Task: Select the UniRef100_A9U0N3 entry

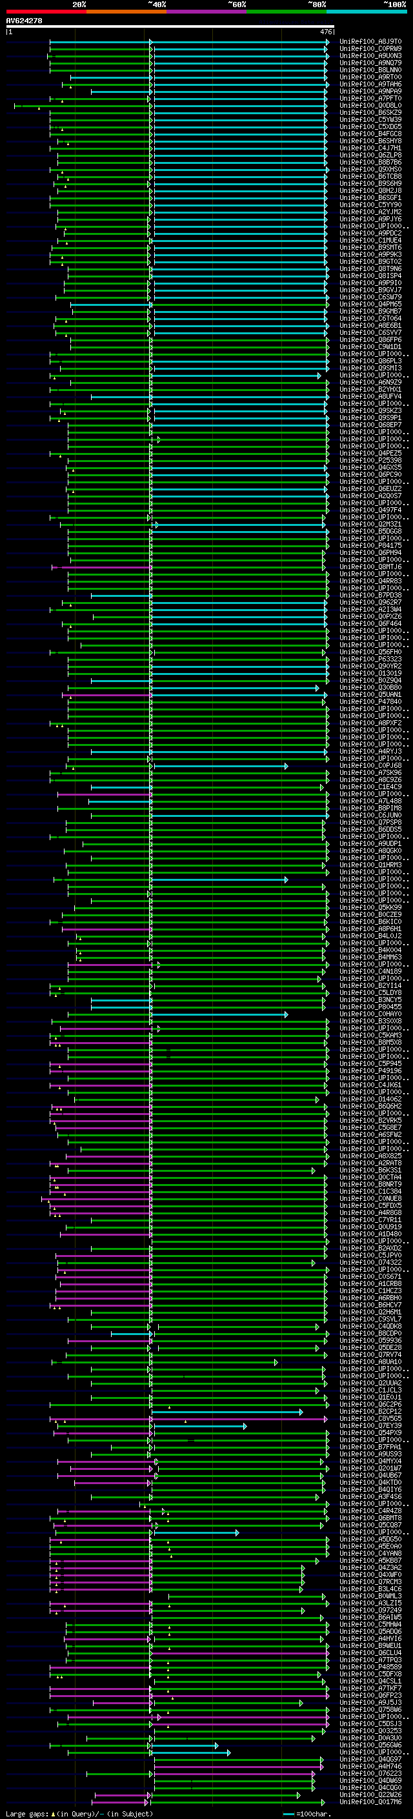Action: tap(370, 55)
